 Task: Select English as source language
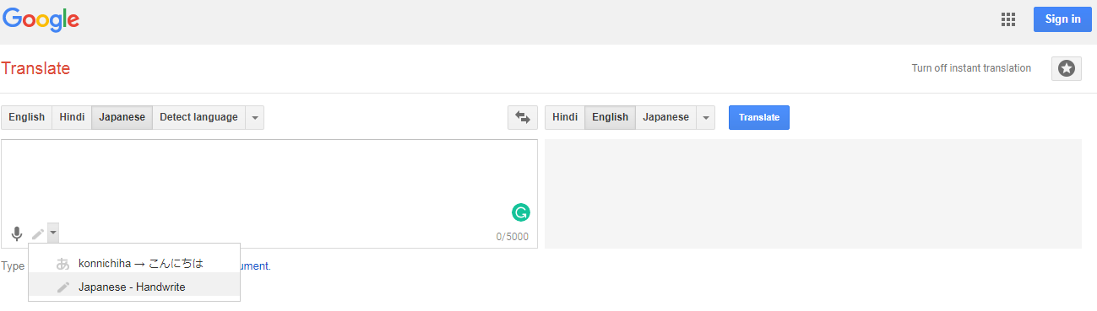click(x=27, y=117)
